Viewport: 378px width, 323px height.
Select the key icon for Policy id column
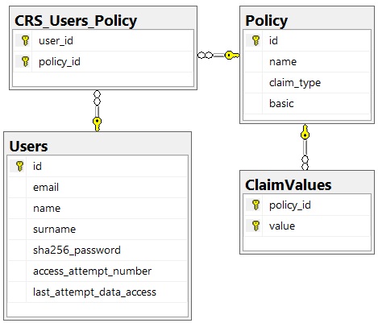point(255,40)
